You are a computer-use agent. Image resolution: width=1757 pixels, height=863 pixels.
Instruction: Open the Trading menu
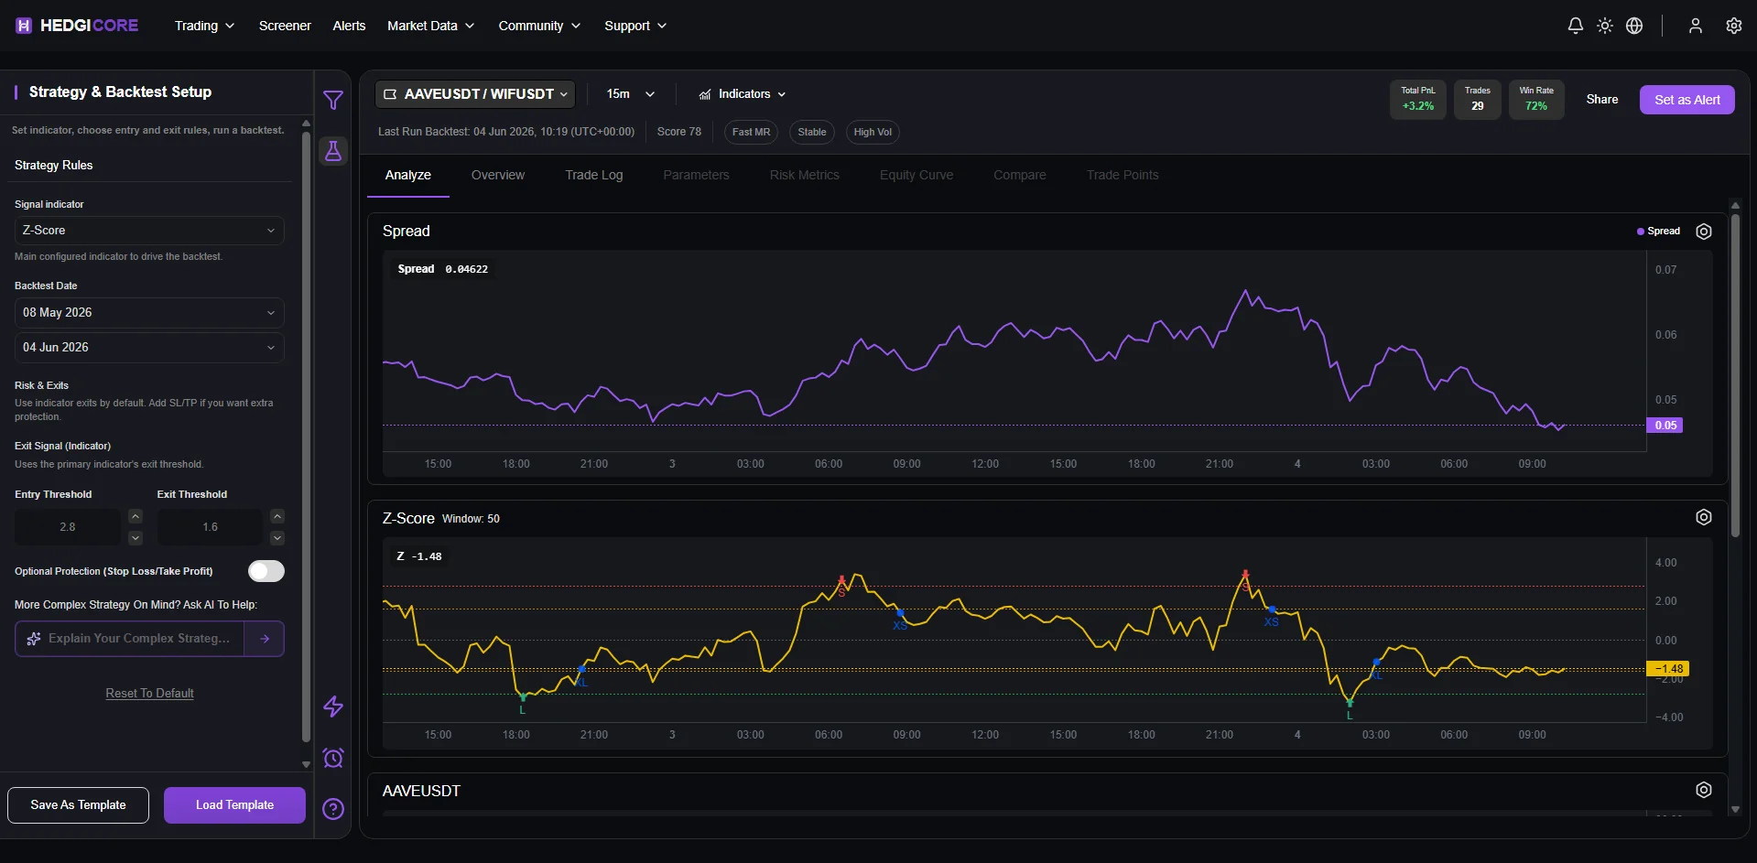[x=205, y=26]
